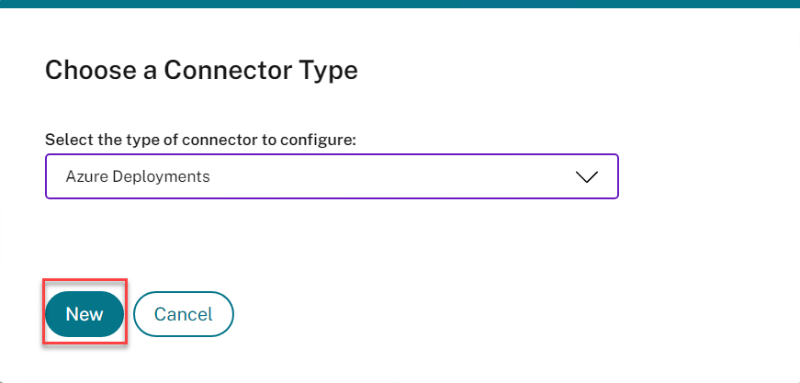800x383 pixels.
Task: Click blank space right of the Cancel button
Action: click(459, 314)
